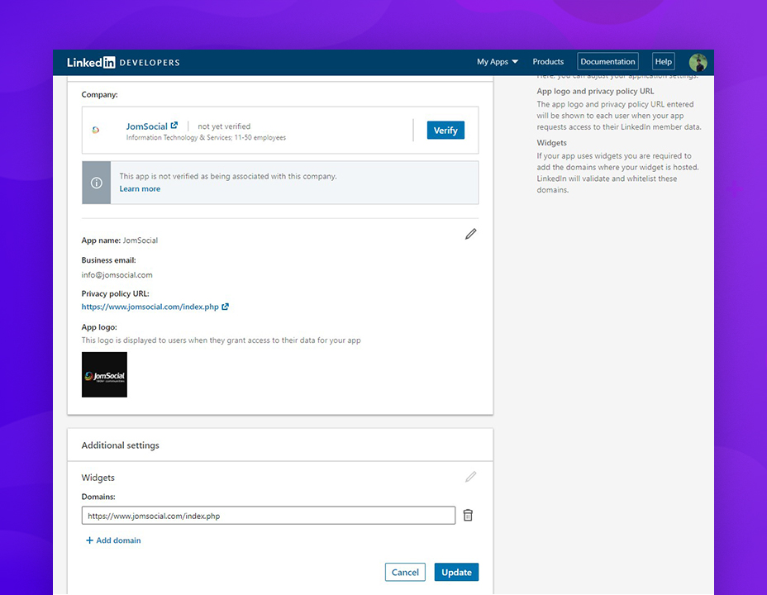Open JomSocial external link icon
Screen dimensions: 767x595
[174, 125]
